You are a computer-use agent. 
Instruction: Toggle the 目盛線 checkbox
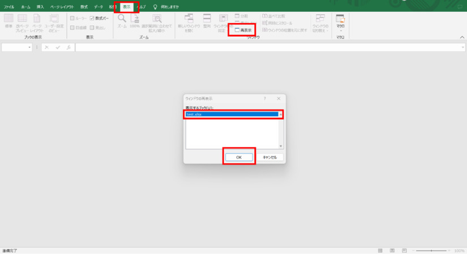(72, 27)
